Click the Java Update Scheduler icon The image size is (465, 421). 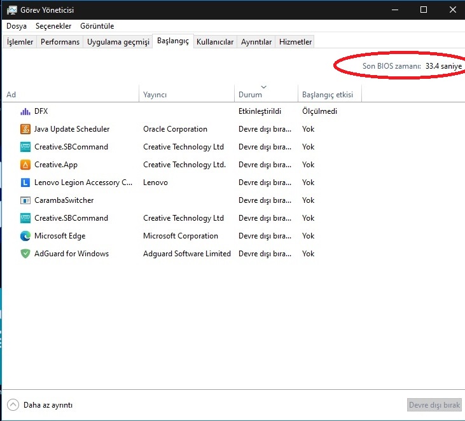[25, 129]
